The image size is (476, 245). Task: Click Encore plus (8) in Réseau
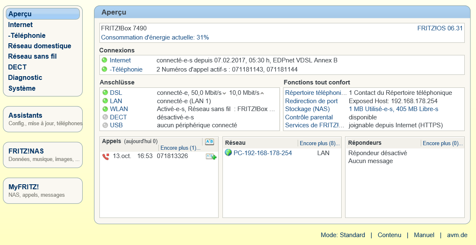320,143
